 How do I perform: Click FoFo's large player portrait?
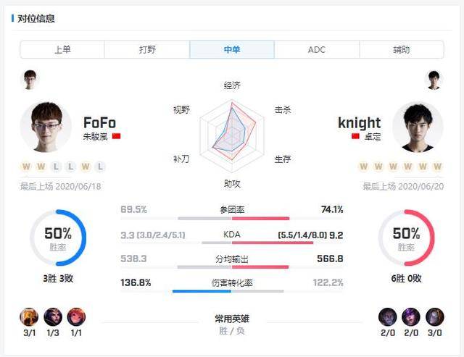(x=46, y=127)
